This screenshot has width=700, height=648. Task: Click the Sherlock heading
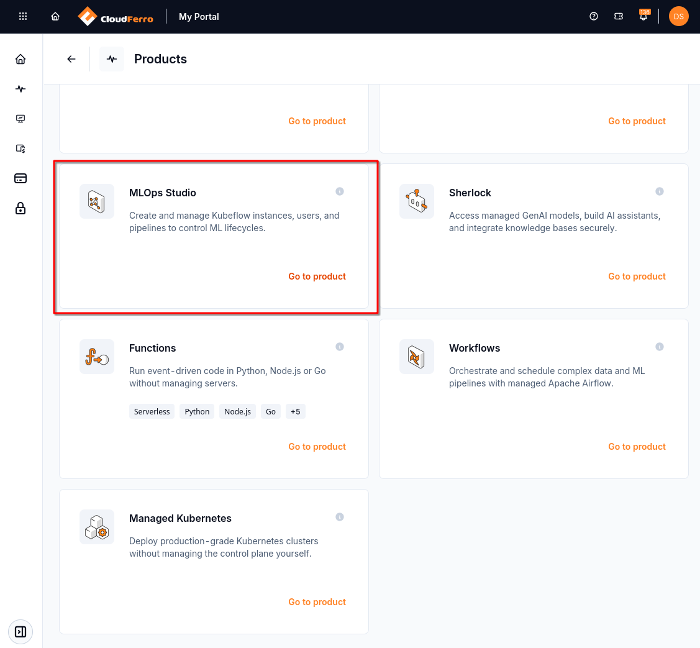pyautogui.click(x=470, y=193)
